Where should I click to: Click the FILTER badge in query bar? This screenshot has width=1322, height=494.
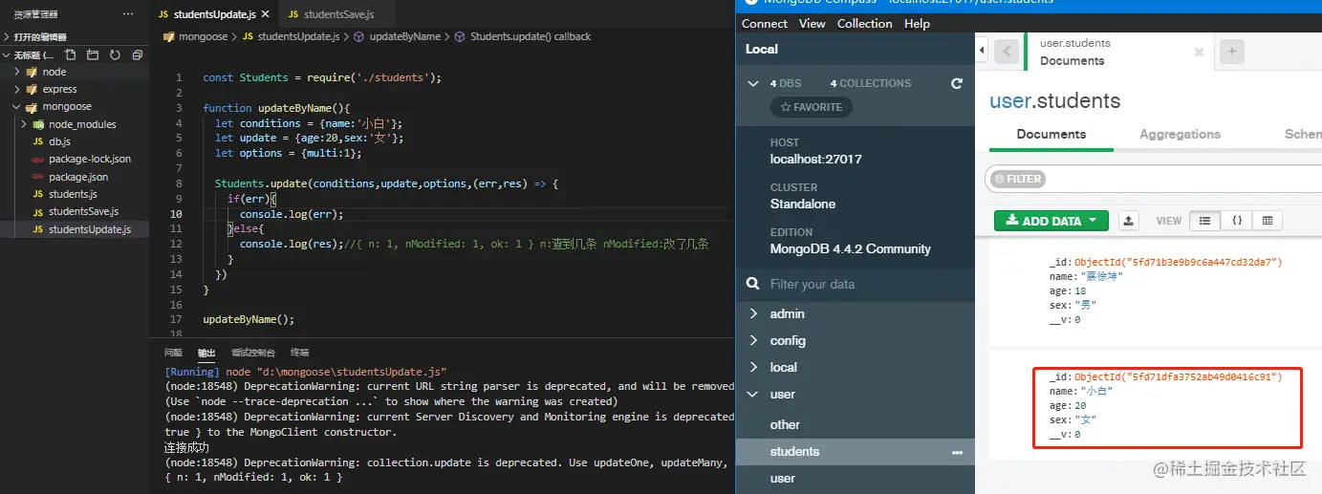[1019, 179]
